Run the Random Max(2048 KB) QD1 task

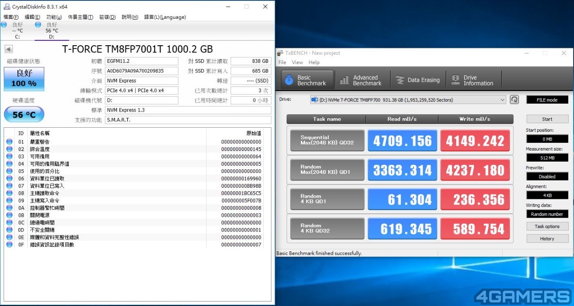point(327,170)
